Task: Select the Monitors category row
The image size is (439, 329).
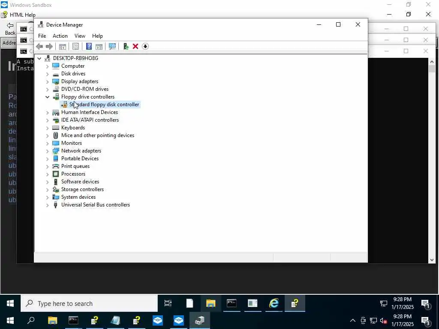Action: tap(72, 143)
